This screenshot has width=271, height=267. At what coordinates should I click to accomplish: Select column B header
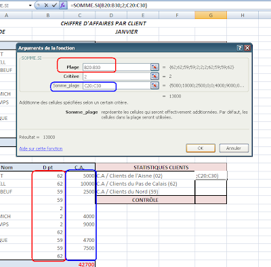(x=48, y=15)
